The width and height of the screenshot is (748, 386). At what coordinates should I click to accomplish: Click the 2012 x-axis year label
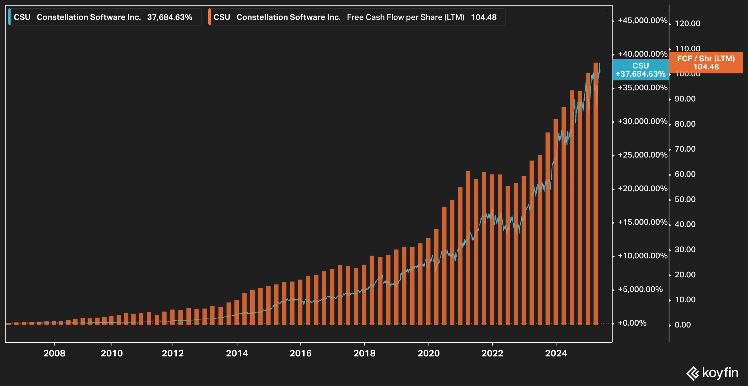(x=173, y=353)
